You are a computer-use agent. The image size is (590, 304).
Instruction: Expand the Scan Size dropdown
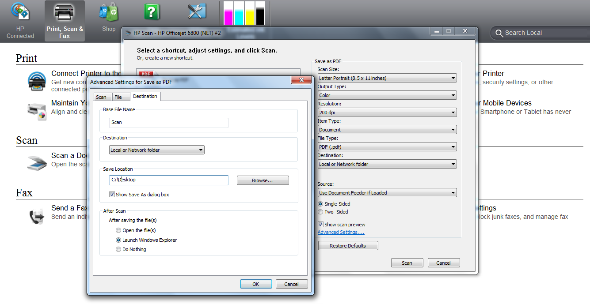point(387,78)
